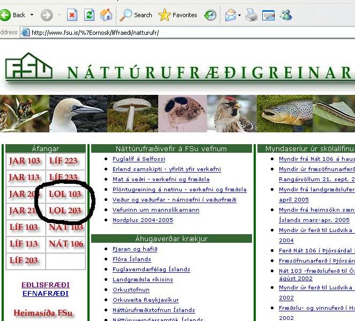Click the gannet bird photo
Viewport: 355px width, 321px height.
[78, 114]
